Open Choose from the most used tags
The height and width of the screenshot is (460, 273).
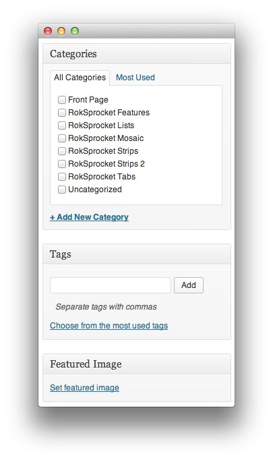coord(109,326)
